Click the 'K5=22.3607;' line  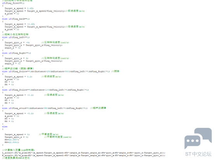click(12, 140)
